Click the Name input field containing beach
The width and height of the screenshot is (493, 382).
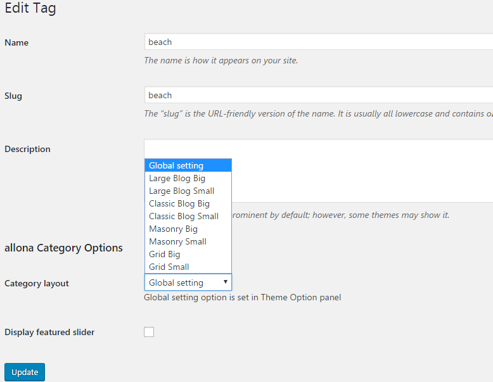(x=317, y=42)
